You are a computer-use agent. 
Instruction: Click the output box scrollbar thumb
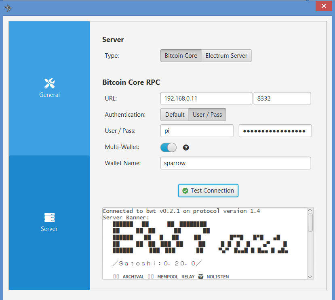pos(310,222)
